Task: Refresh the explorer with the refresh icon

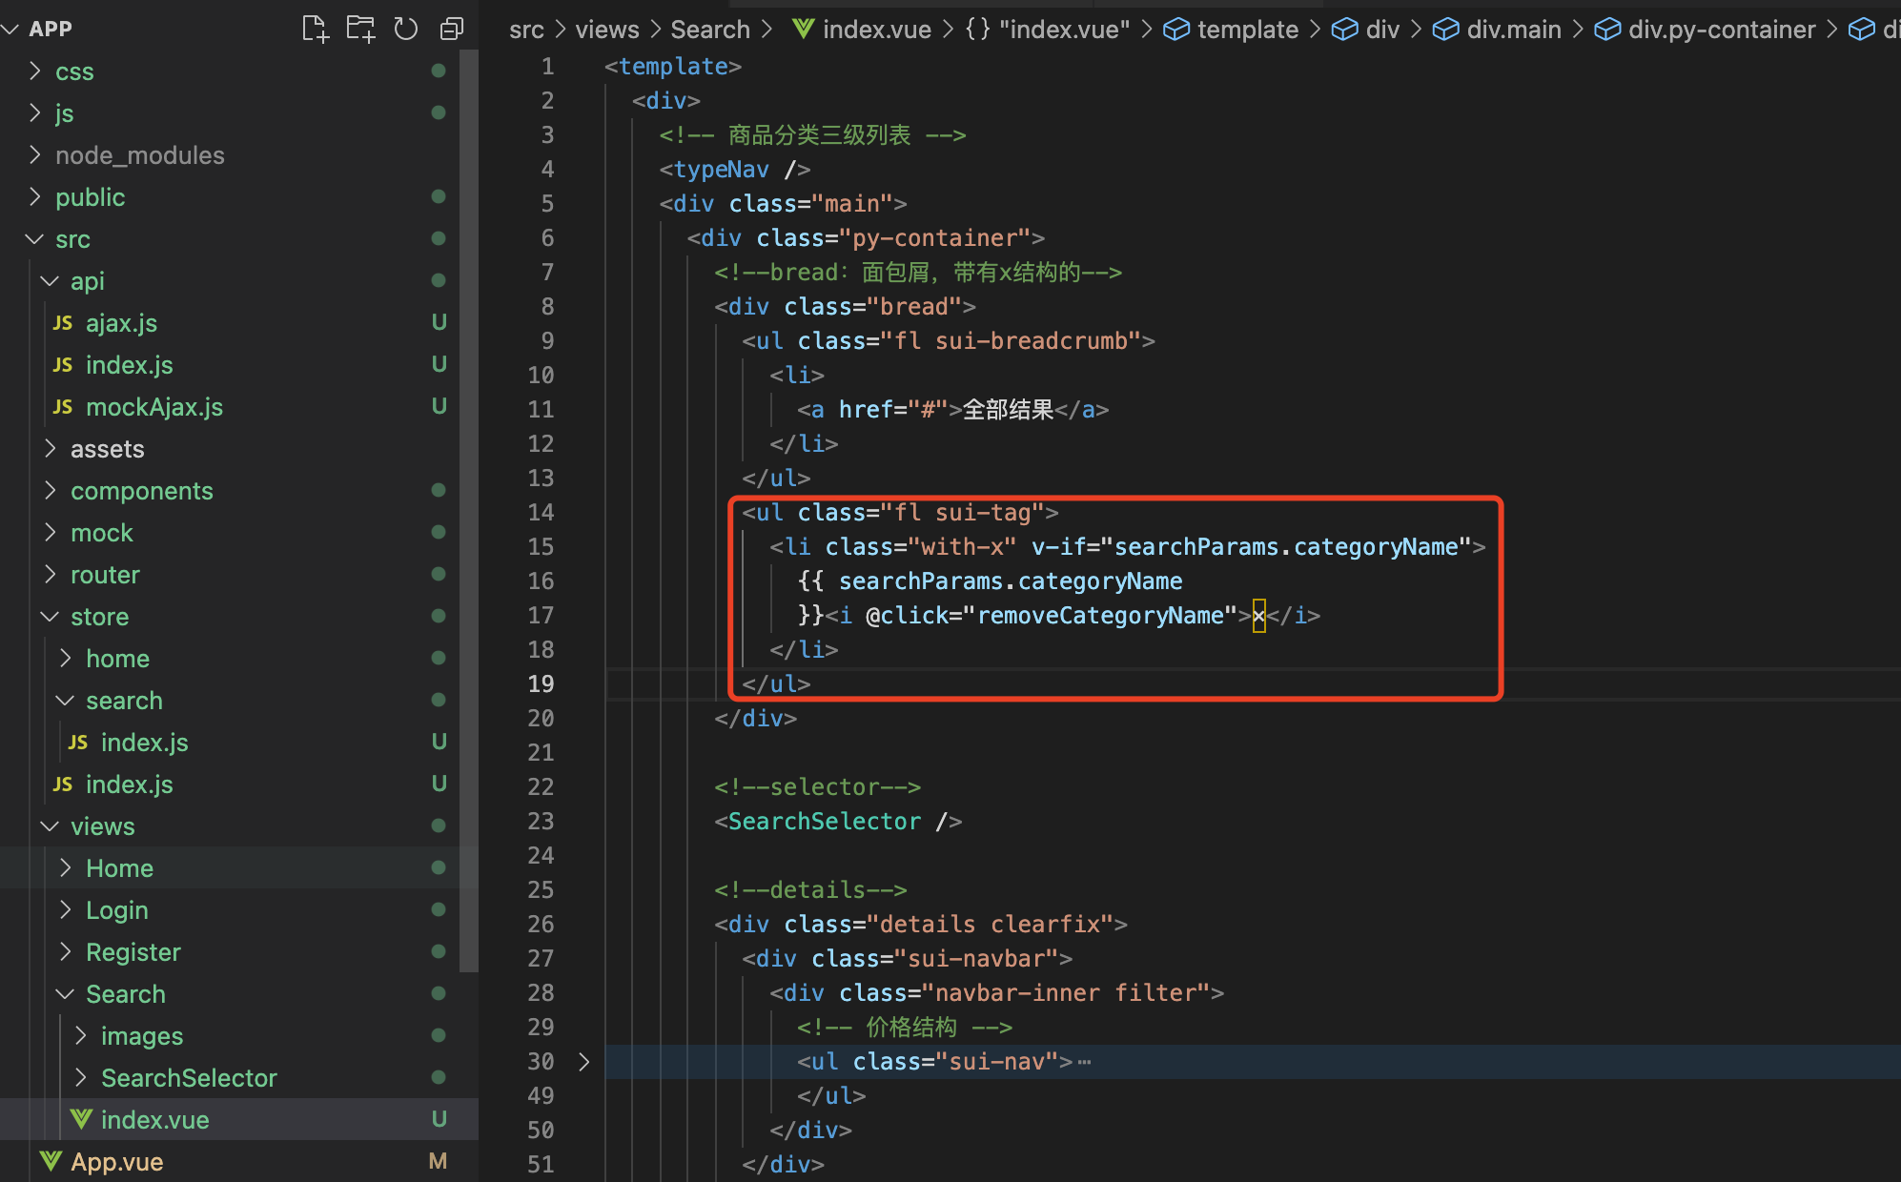Action: tap(406, 29)
